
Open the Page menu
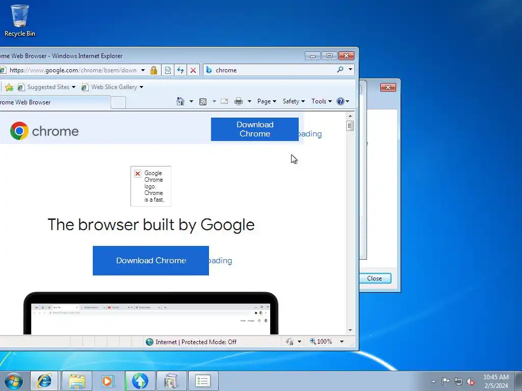pos(267,101)
